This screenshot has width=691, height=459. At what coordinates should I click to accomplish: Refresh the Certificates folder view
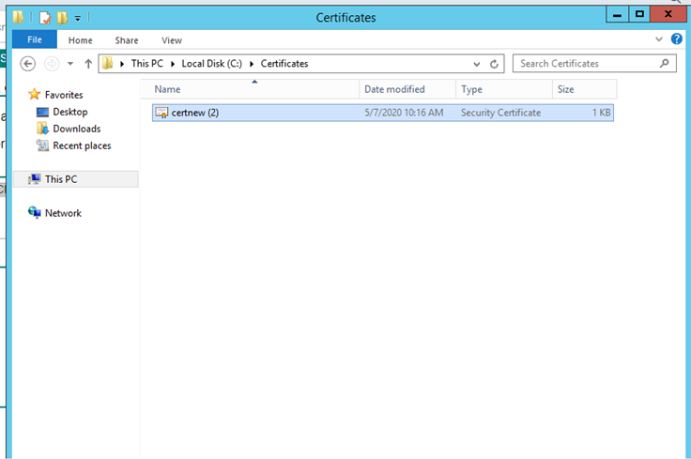494,64
